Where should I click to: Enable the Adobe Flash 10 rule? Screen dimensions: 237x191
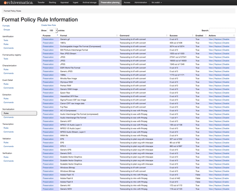click(x=226, y=175)
